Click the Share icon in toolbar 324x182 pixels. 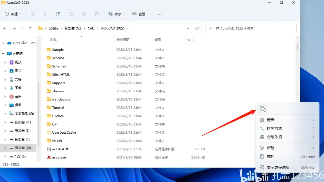click(84, 14)
